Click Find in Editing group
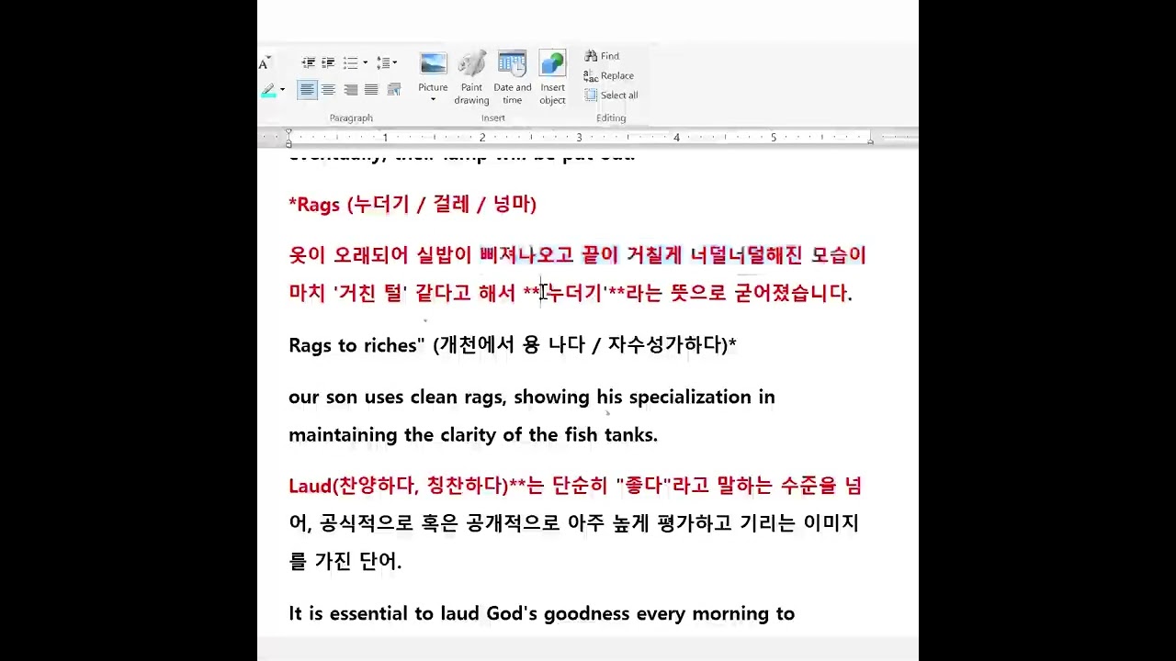 [x=602, y=56]
